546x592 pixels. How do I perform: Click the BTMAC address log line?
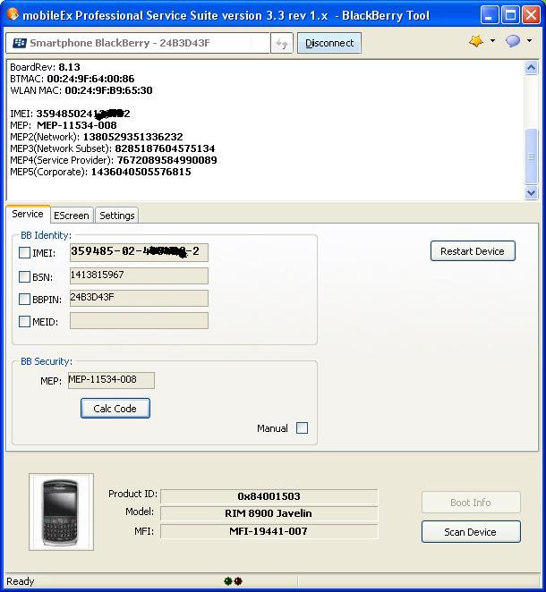pyautogui.click(x=73, y=79)
